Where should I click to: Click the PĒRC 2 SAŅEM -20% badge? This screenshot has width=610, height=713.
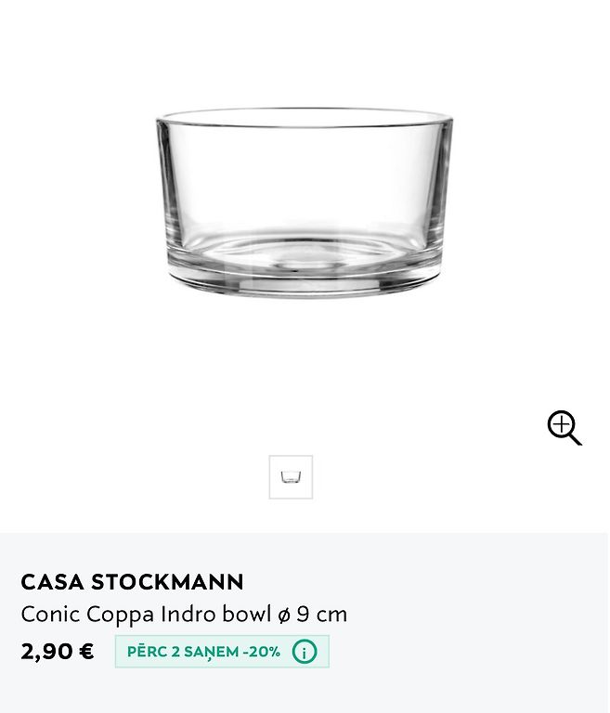pos(222,652)
